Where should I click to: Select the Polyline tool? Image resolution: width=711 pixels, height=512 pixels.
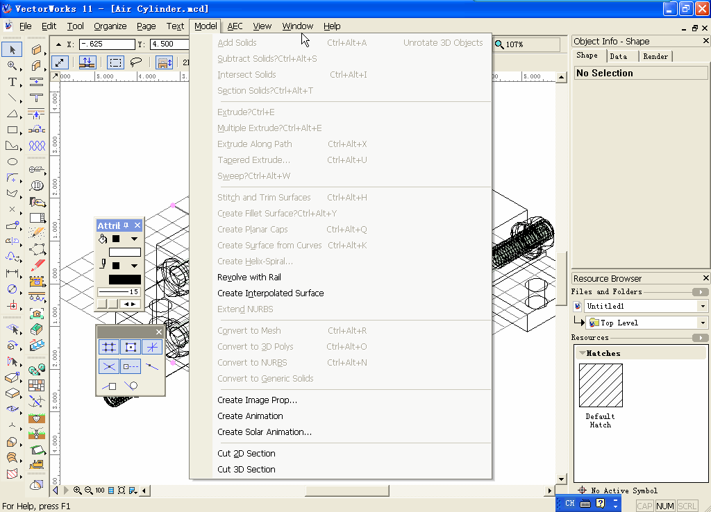tap(12, 146)
